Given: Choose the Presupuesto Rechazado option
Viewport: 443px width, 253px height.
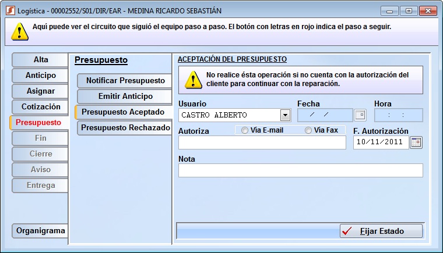Looking at the screenshot, I should pyautogui.click(x=125, y=128).
